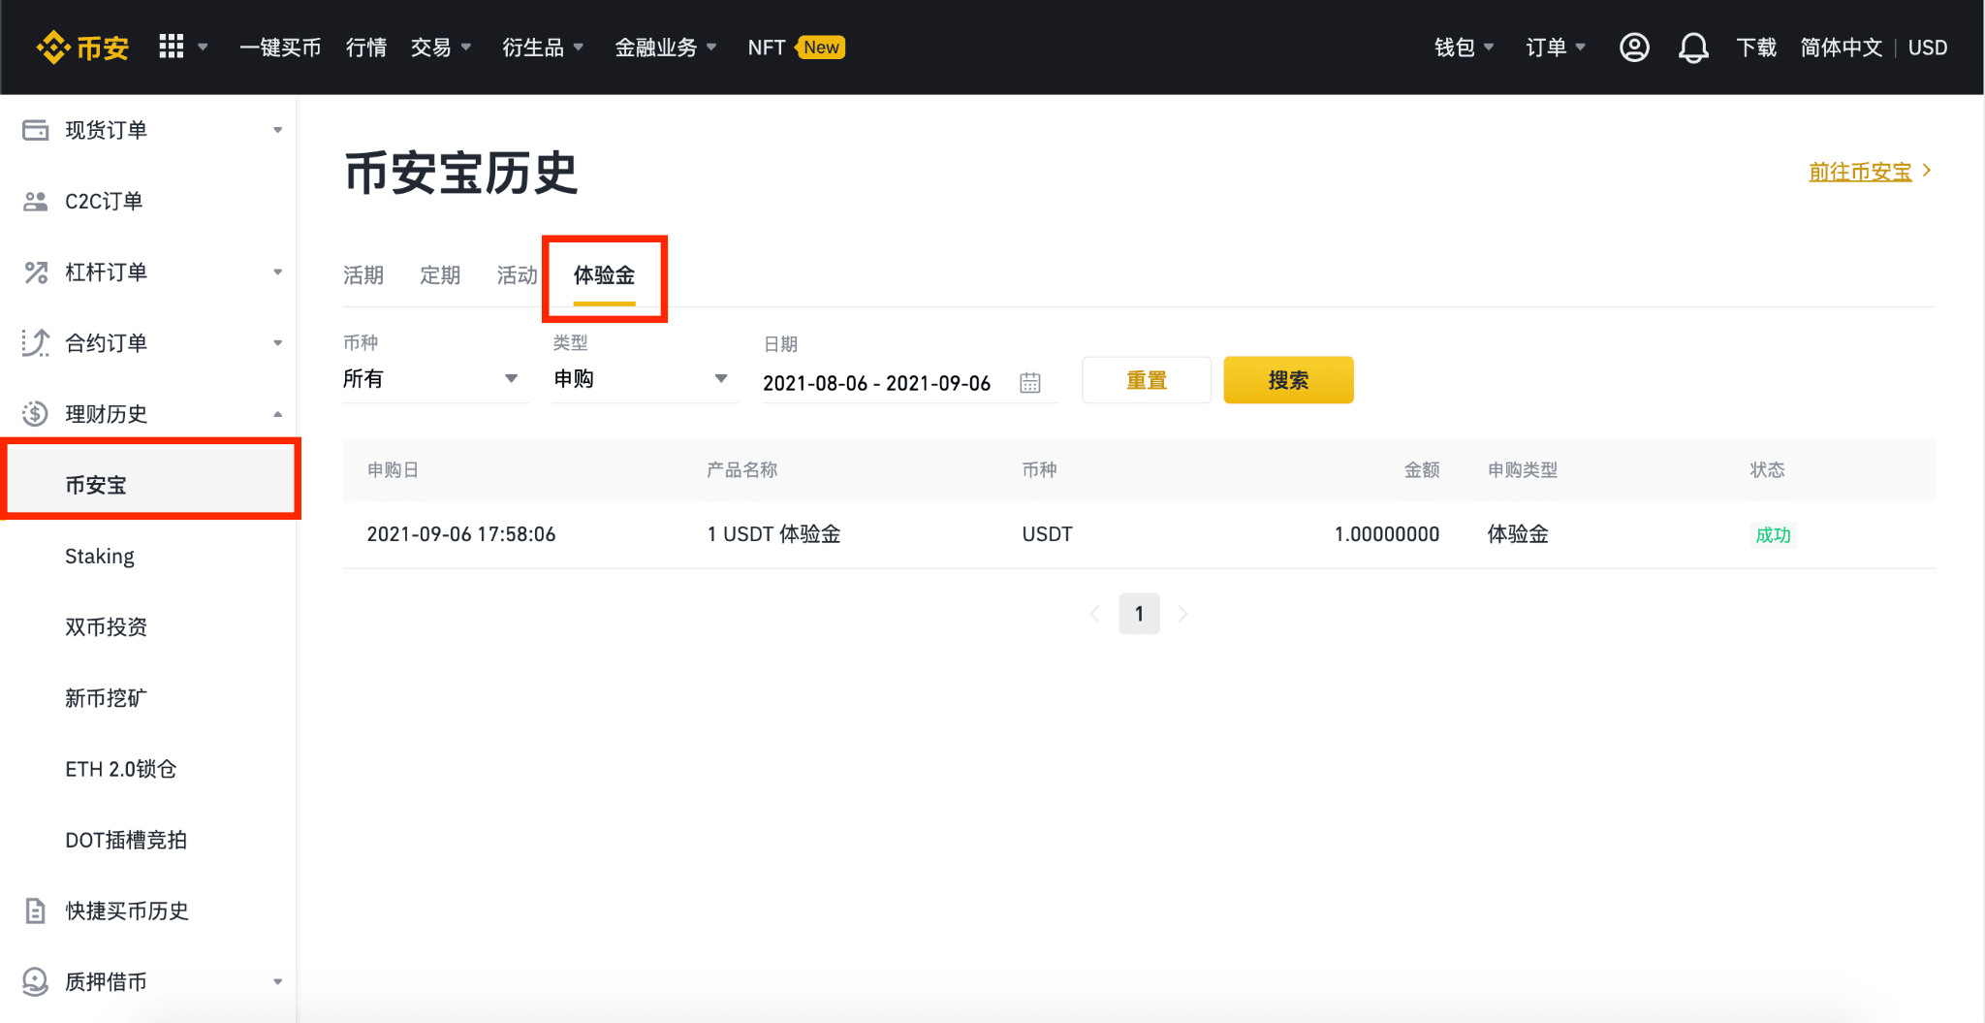Open 一键买币 in the top navigation
Screen dimensions: 1985x1023
tap(280, 48)
